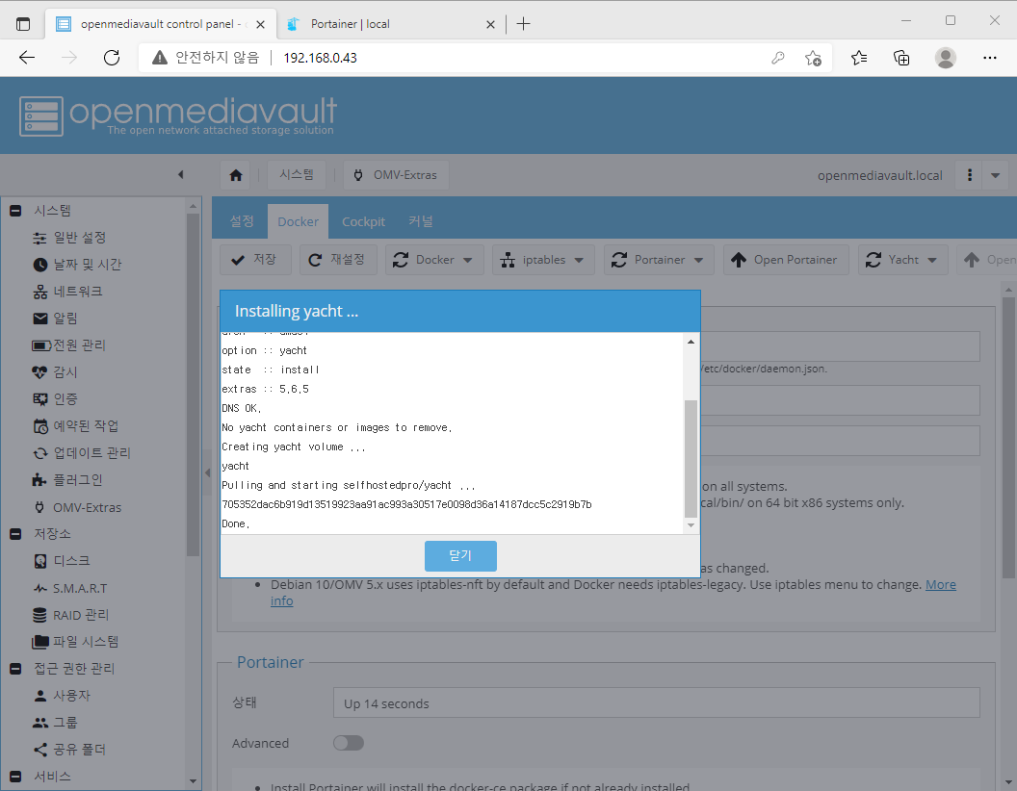
Task: Collapse the 서비스 tree section
Action: click(16, 777)
